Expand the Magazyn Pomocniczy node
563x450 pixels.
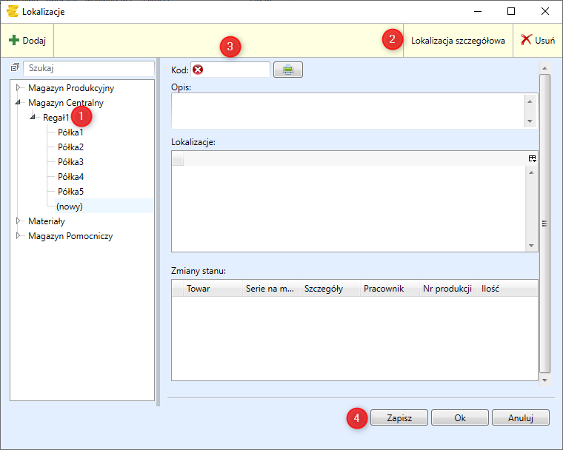(19, 236)
